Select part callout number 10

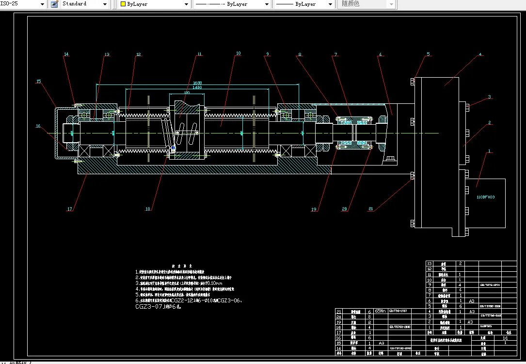(238, 53)
